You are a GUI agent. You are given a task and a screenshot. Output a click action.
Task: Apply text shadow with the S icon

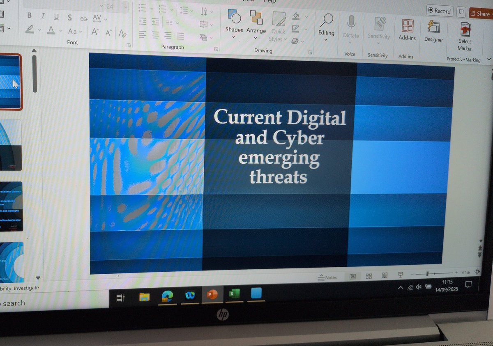70,17
